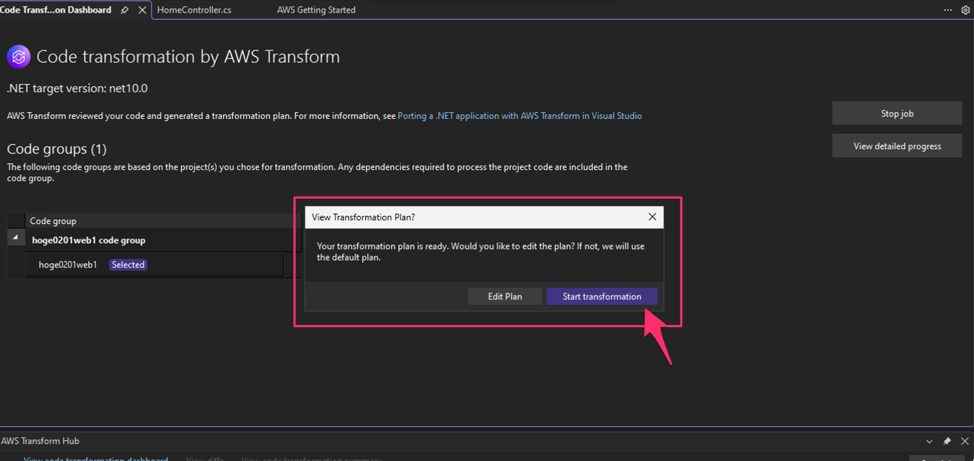The height and width of the screenshot is (461, 974).
Task: Close the Code Transformation Dashboard tab
Action: 142,10
